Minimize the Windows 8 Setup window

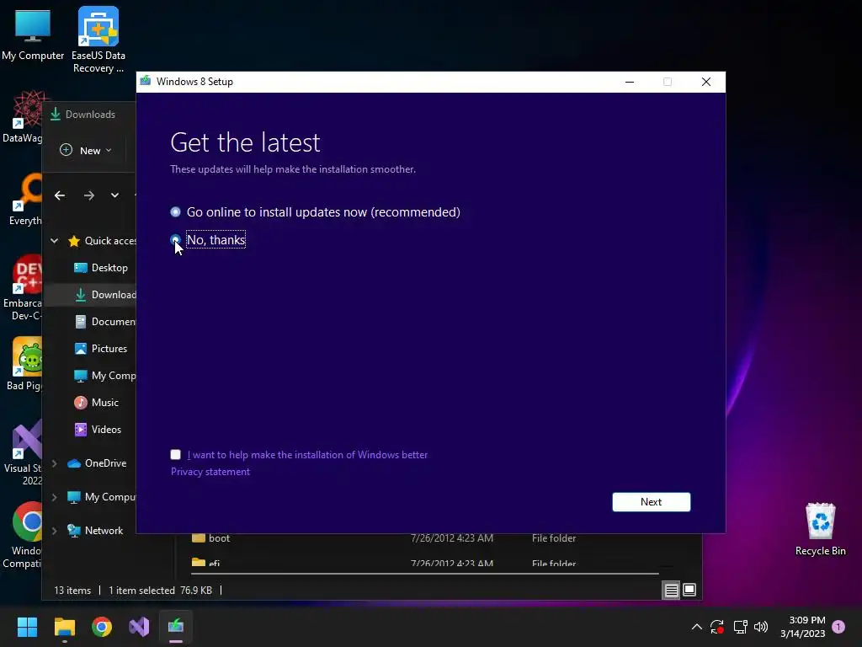[x=630, y=82]
